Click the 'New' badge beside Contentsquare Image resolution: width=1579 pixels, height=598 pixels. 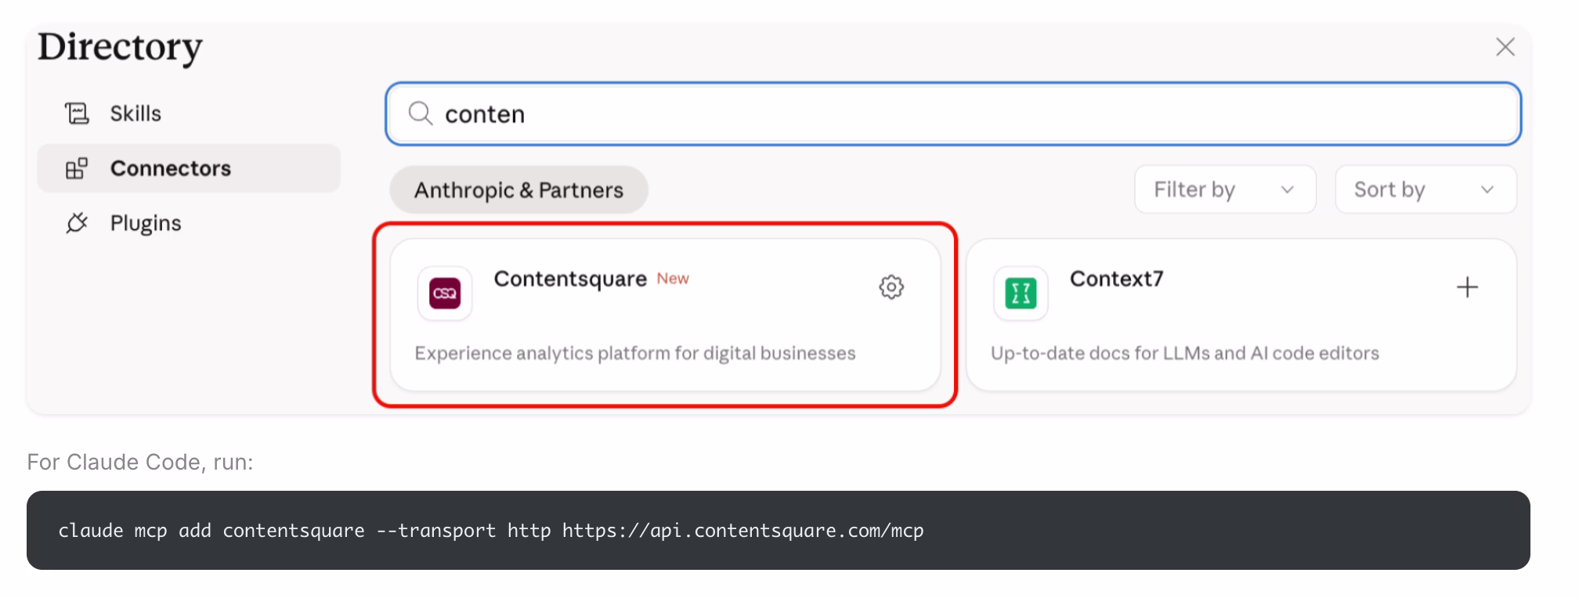[x=673, y=279]
